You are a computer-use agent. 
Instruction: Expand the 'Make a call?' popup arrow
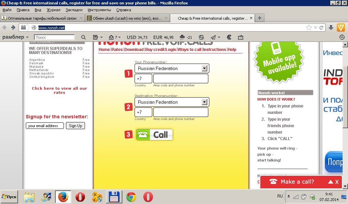[330, 182]
